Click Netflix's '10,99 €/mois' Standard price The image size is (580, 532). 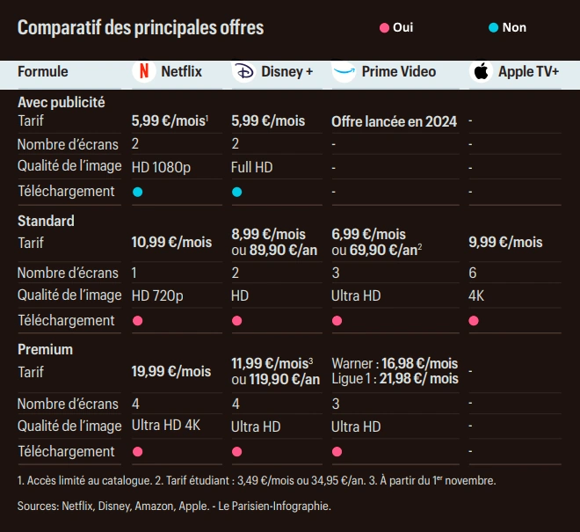tap(171, 243)
